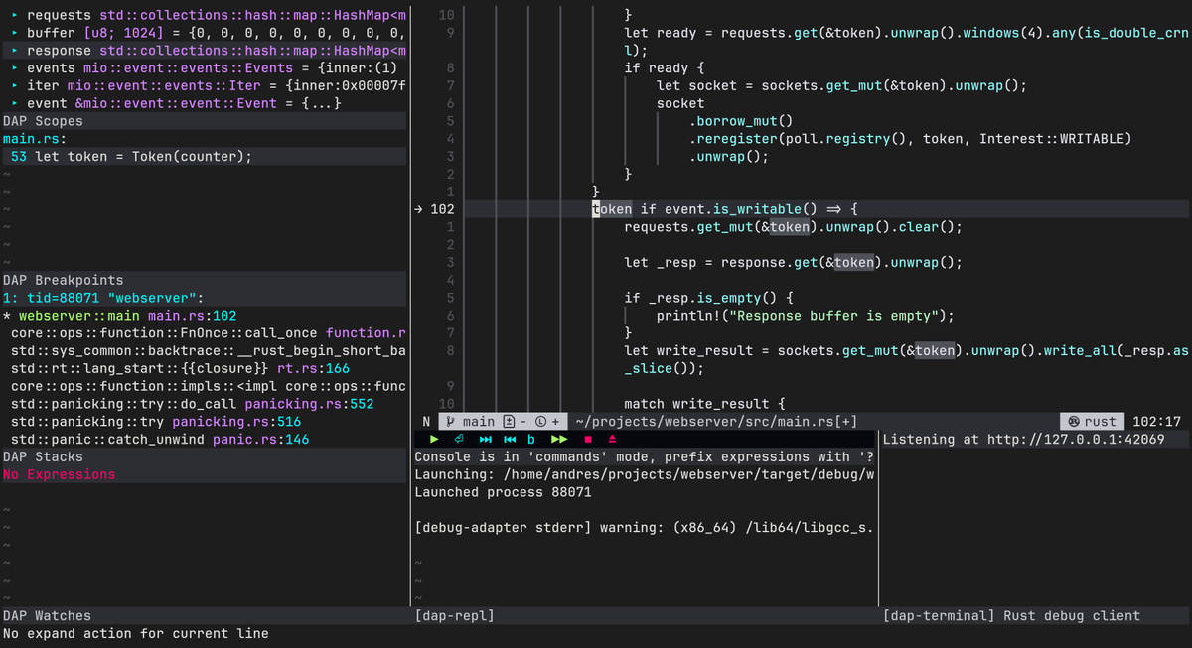
Task: Stop debugging with the red square icon
Action: coord(588,439)
